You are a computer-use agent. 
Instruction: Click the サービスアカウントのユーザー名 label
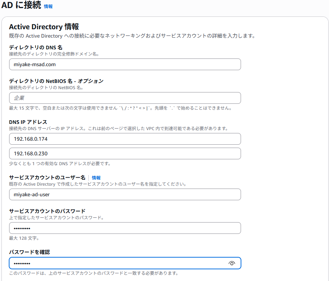coord(47,178)
